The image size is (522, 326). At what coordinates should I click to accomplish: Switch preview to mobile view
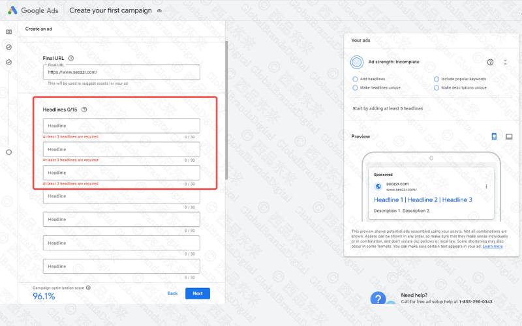[494, 136]
